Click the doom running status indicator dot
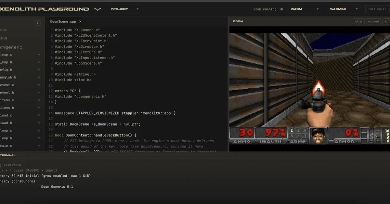 (x=281, y=9)
